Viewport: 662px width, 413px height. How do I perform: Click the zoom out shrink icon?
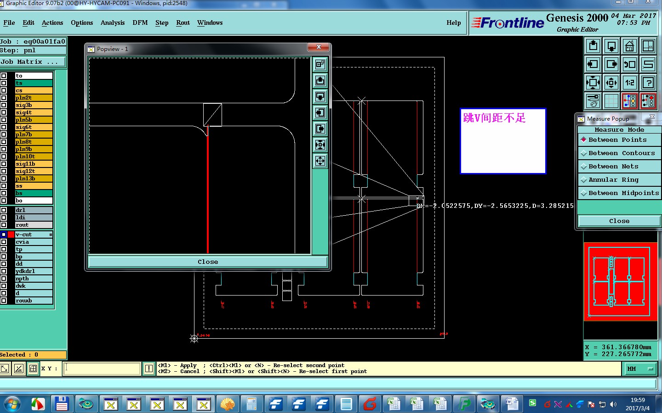611,83
